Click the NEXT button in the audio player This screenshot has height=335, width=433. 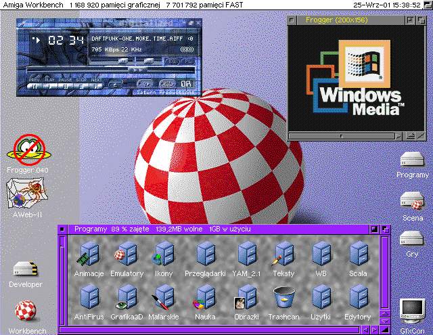[95, 86]
